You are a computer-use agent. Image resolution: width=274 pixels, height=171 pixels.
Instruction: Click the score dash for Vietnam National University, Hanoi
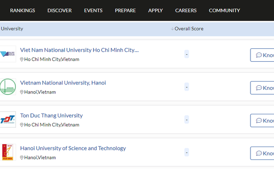[187, 87]
